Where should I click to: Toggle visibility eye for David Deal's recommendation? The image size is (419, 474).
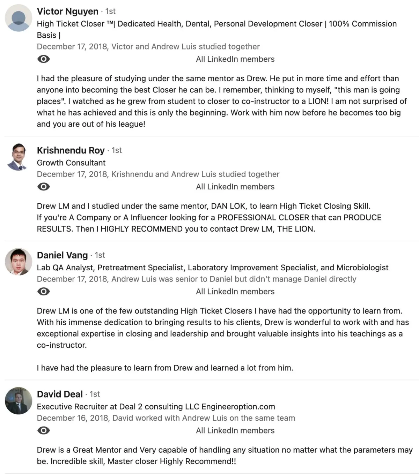43,430
